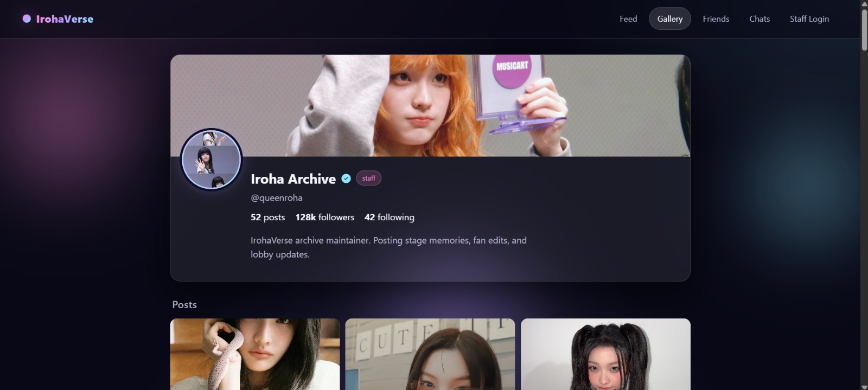Viewport: 868px width, 390px height.
Task: Open the first post with the gecko
Action: pyautogui.click(x=255, y=354)
